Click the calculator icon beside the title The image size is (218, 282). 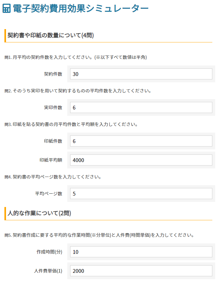click(x=6, y=9)
